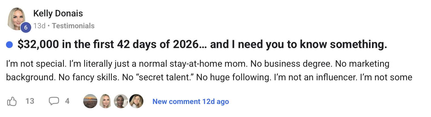Open the Kelly Donais author name link

(58, 13)
